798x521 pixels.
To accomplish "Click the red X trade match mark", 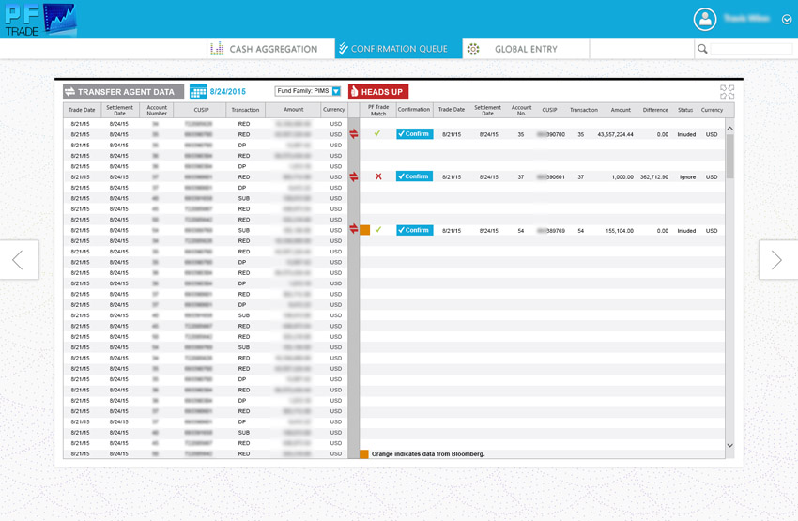I will (x=378, y=176).
